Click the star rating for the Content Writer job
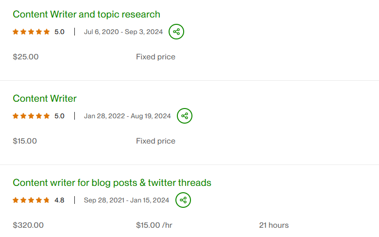The height and width of the screenshot is (237, 379). (31, 116)
